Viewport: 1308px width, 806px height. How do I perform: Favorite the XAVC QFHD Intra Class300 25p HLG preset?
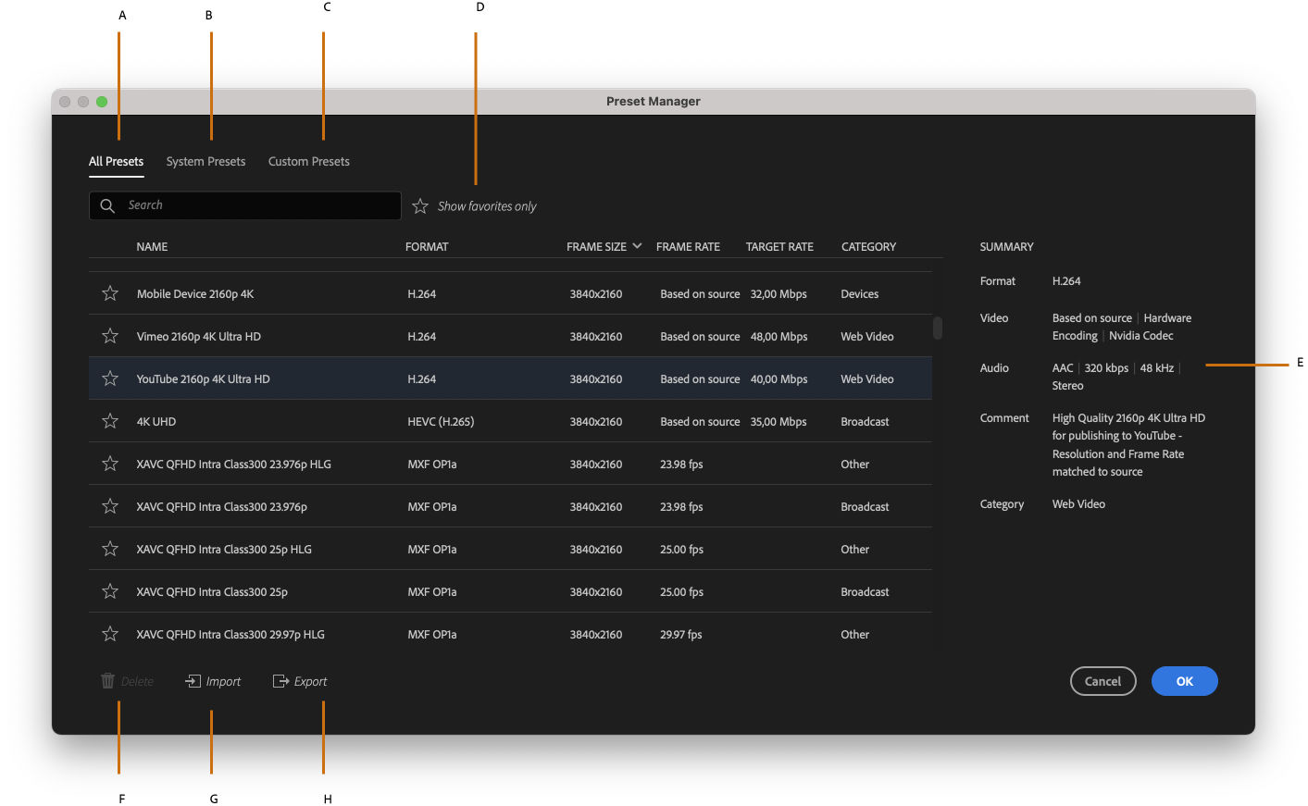109,549
